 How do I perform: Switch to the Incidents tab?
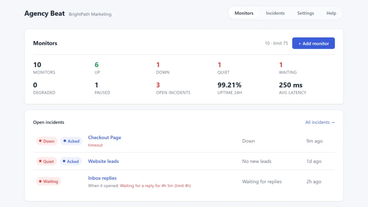275,13
